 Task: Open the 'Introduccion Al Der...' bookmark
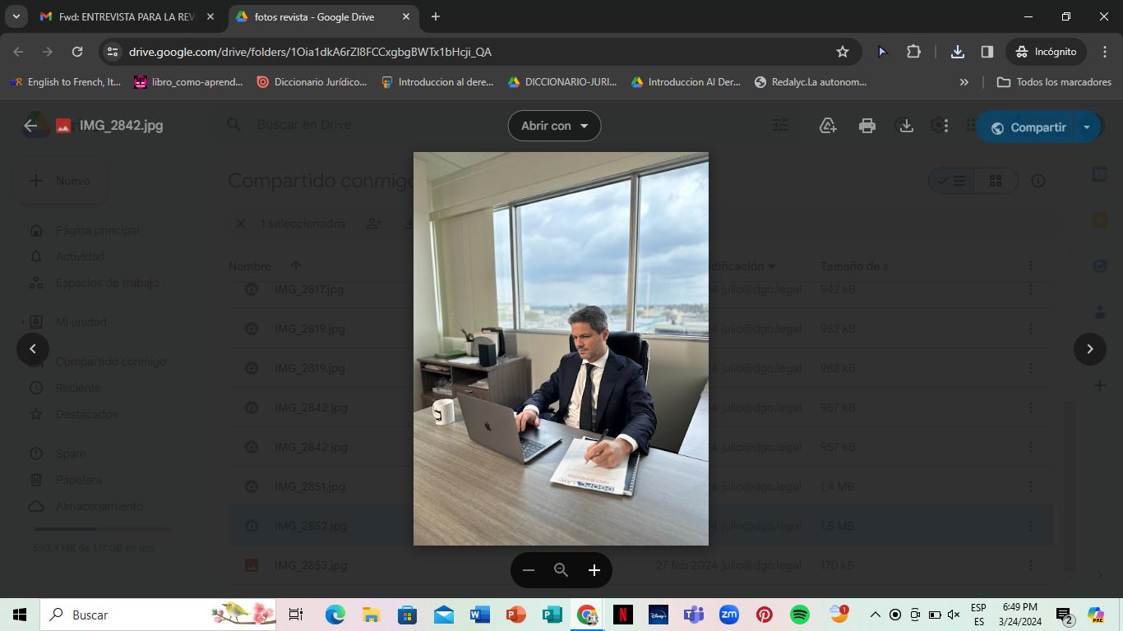tap(686, 82)
